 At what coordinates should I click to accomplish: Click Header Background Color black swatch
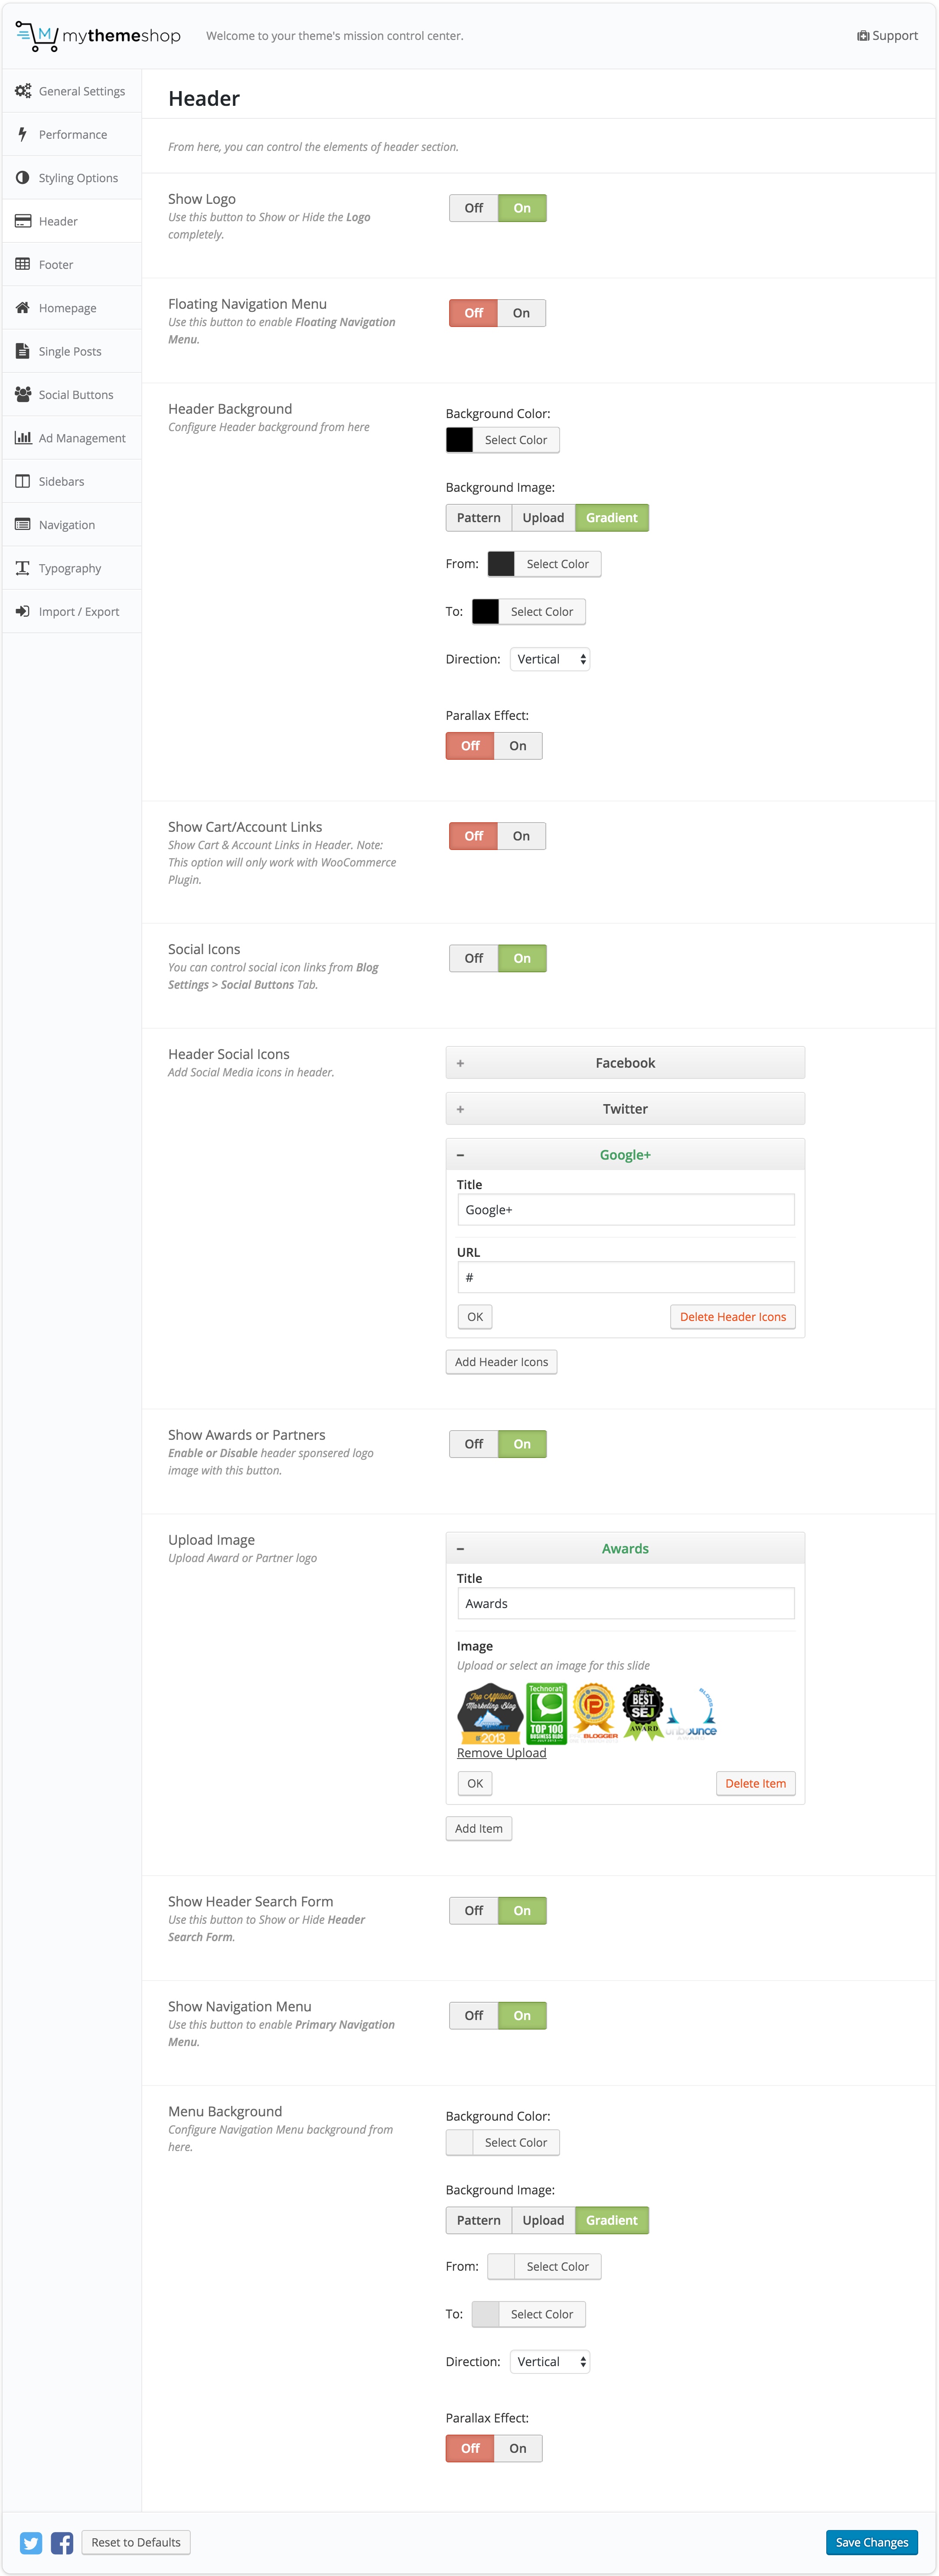[460, 440]
